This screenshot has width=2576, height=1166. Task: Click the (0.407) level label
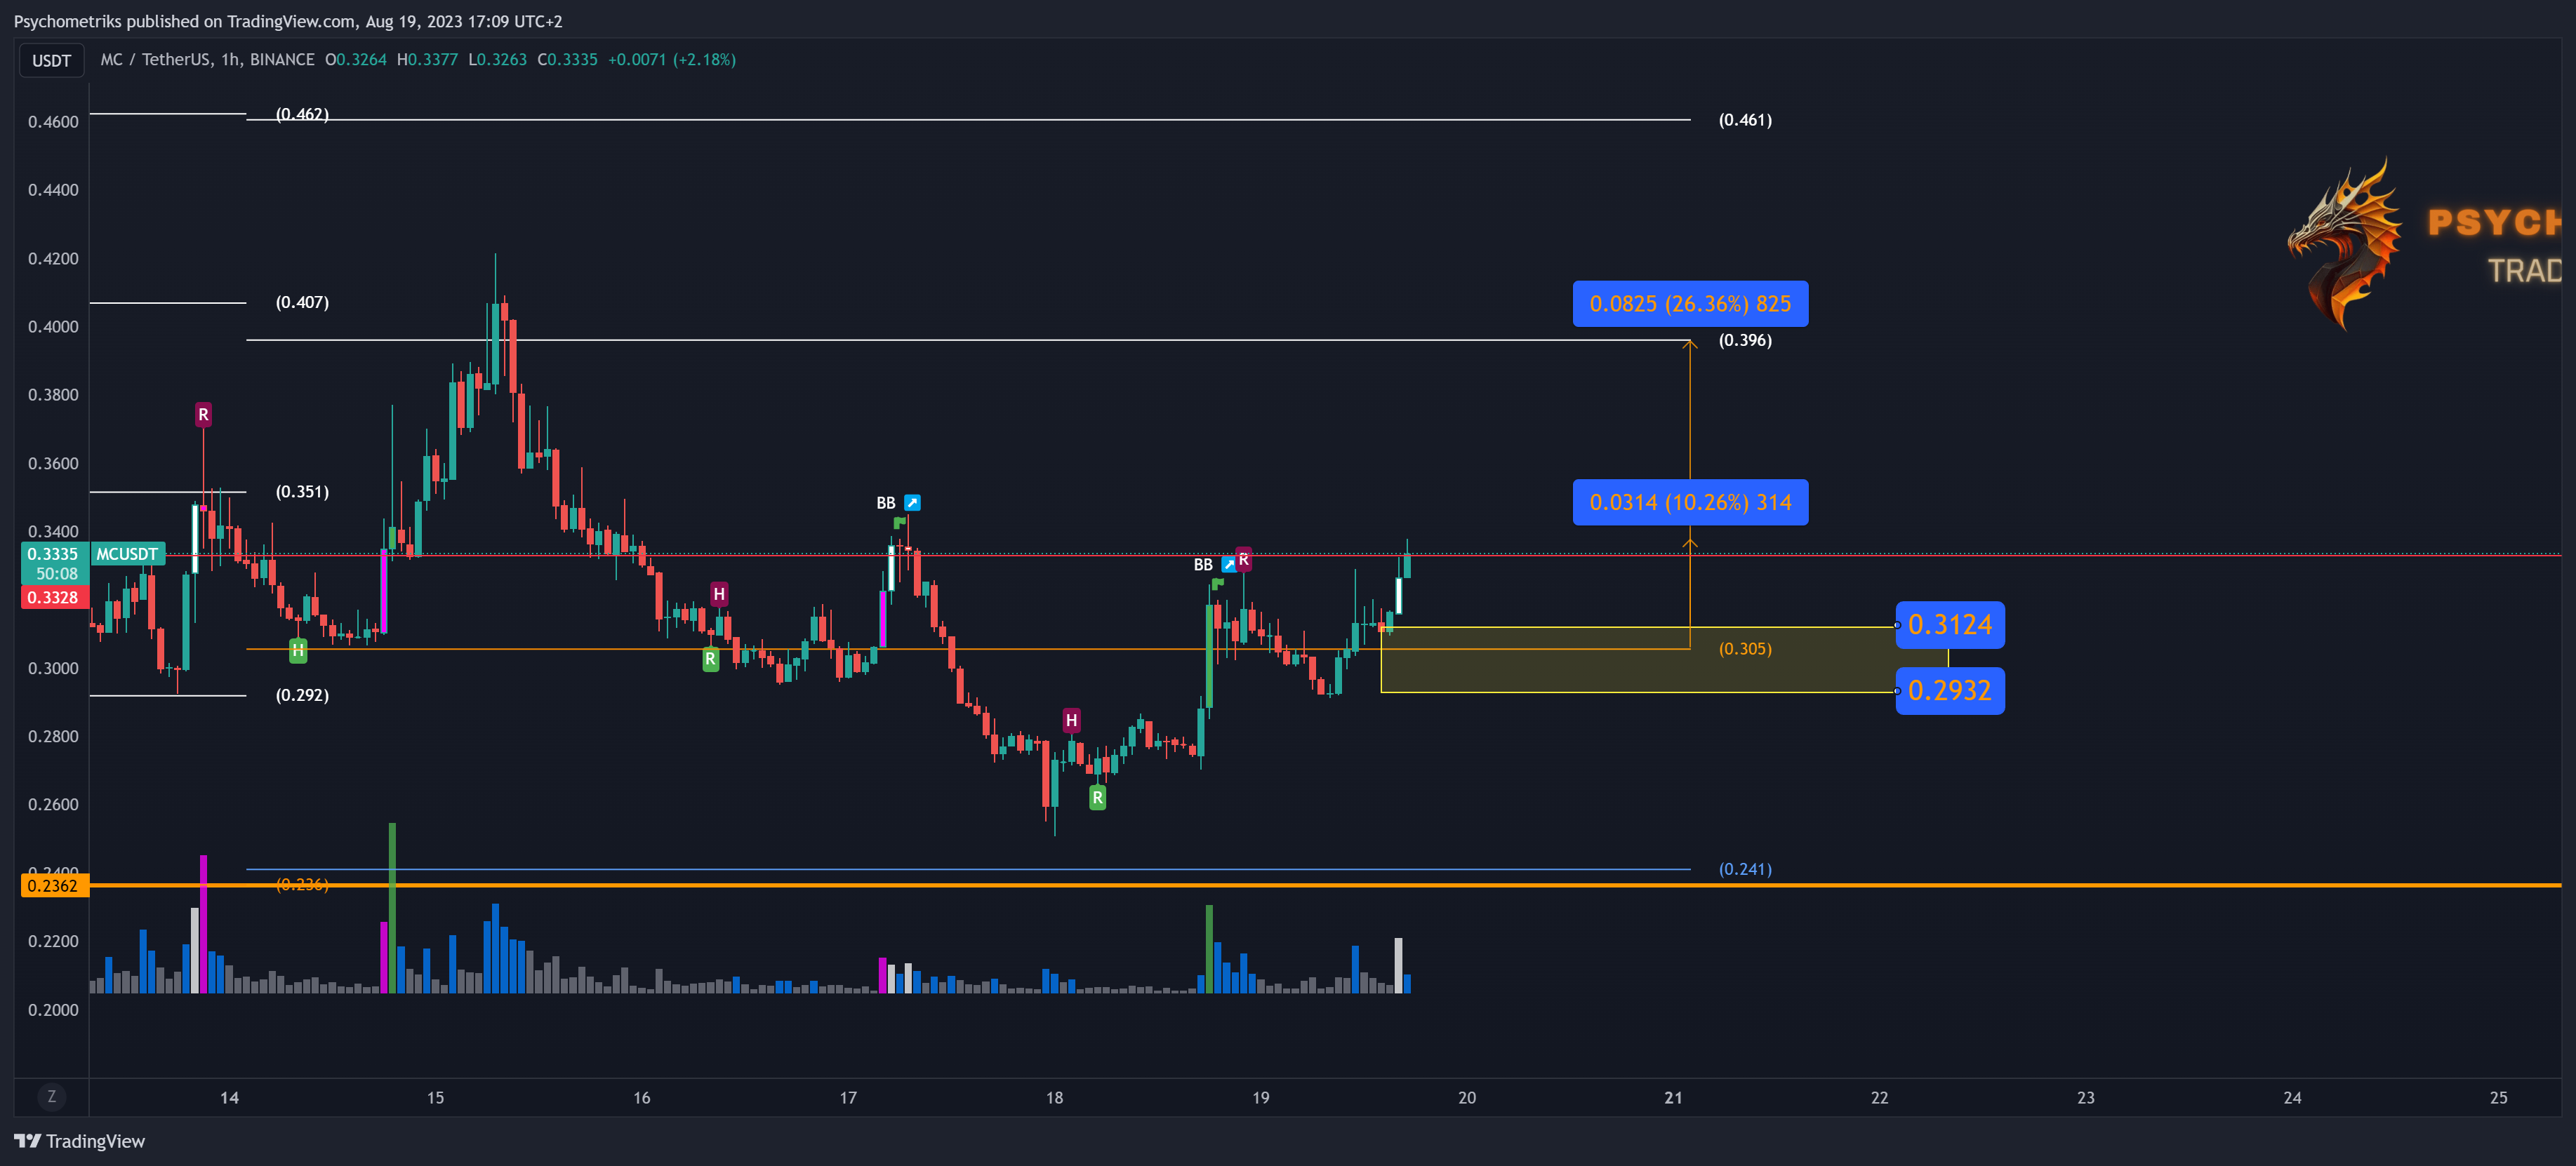302,303
